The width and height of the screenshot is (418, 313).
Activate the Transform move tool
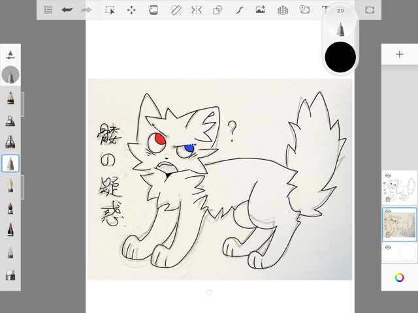click(131, 10)
